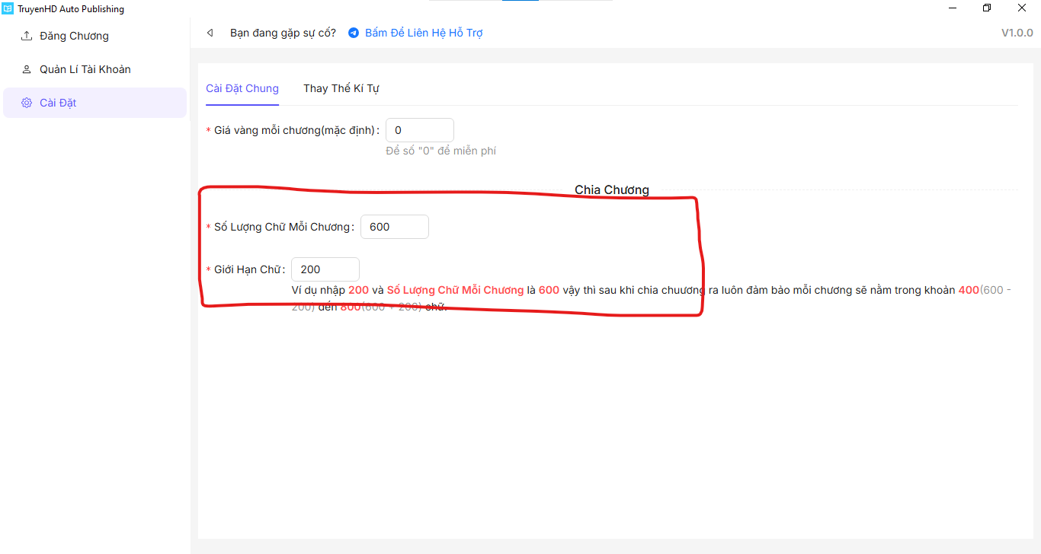Switch to the Cài Đặt Chung tab

(x=242, y=88)
